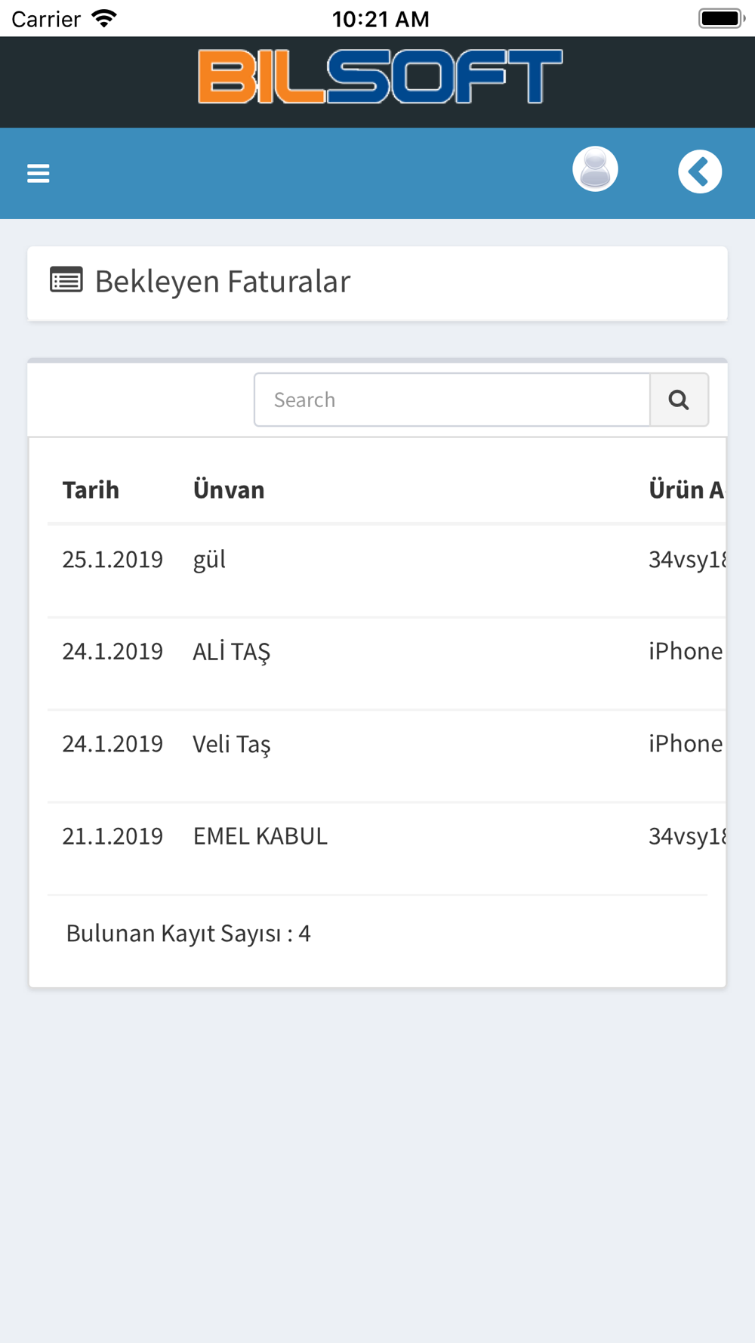
Task: Sort by the Tarih column header
Action: tap(91, 489)
